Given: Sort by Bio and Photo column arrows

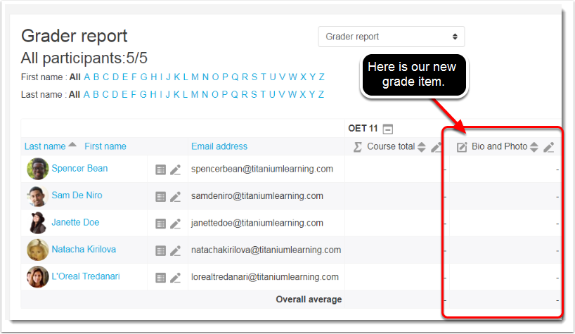Looking at the screenshot, I should pos(534,147).
